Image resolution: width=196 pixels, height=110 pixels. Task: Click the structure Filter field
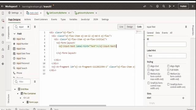[22, 82]
